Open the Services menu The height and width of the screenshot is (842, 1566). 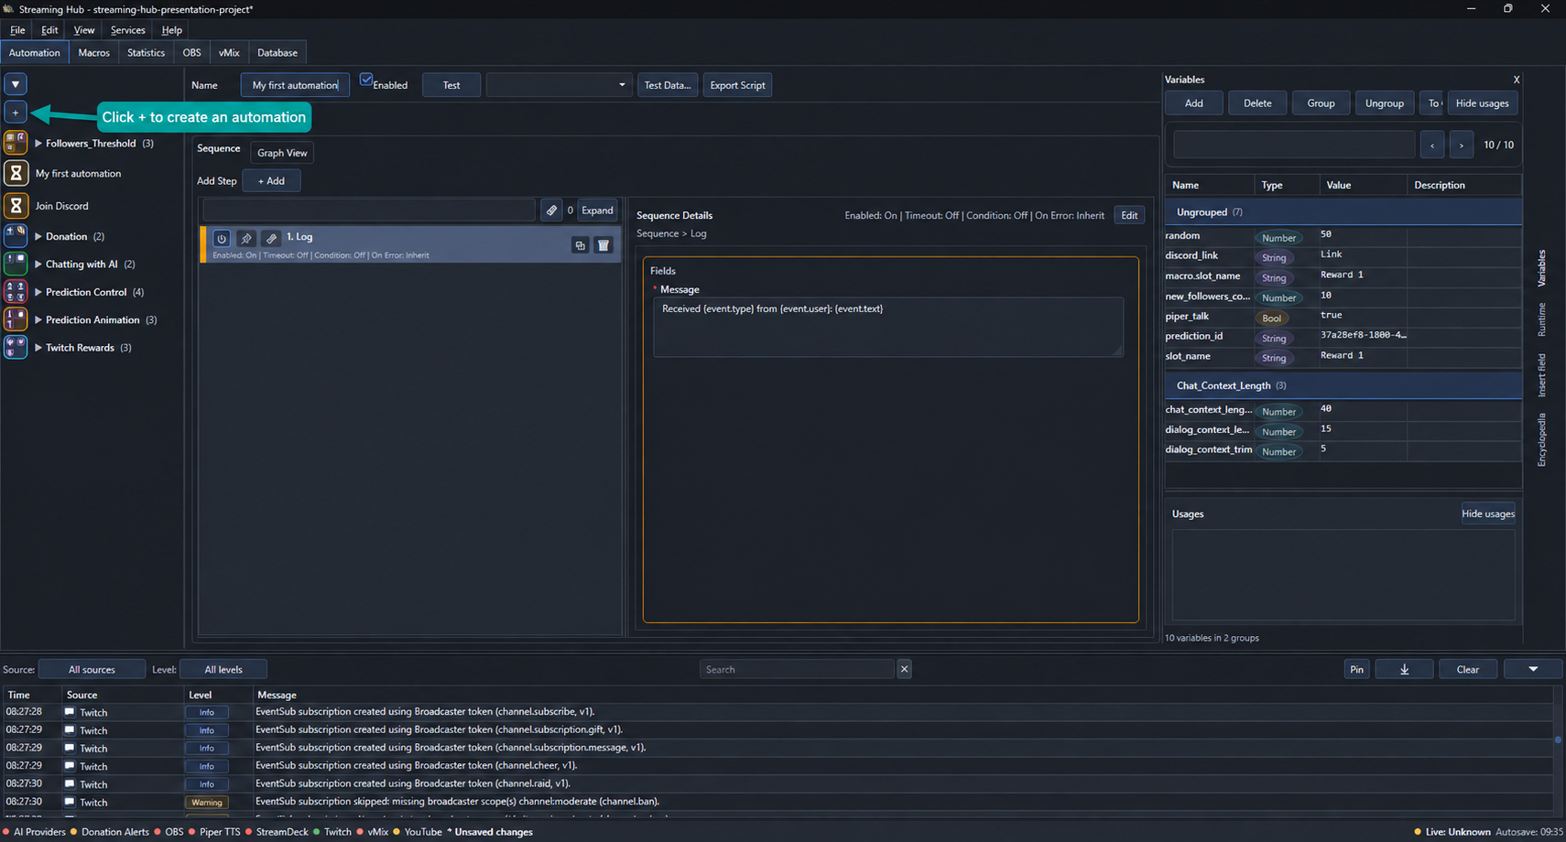click(128, 30)
